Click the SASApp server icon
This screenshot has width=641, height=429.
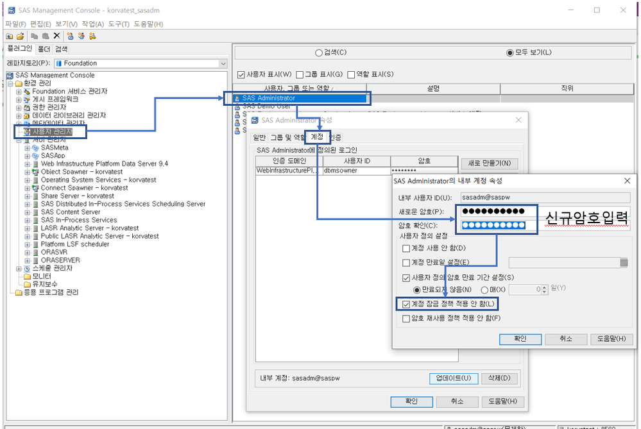[35, 156]
